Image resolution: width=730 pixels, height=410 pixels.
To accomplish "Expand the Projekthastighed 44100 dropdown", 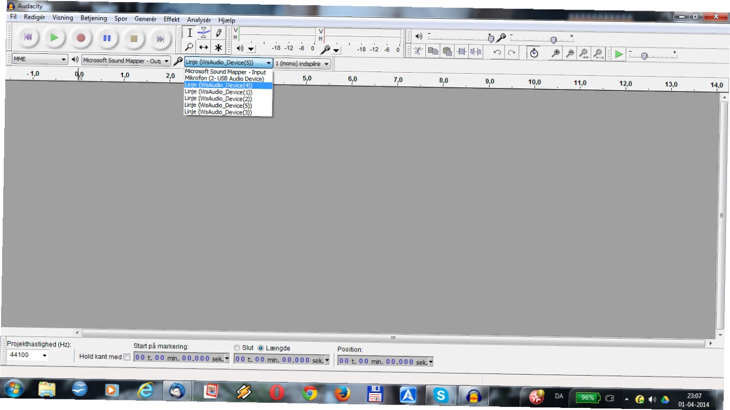I will (x=28, y=355).
